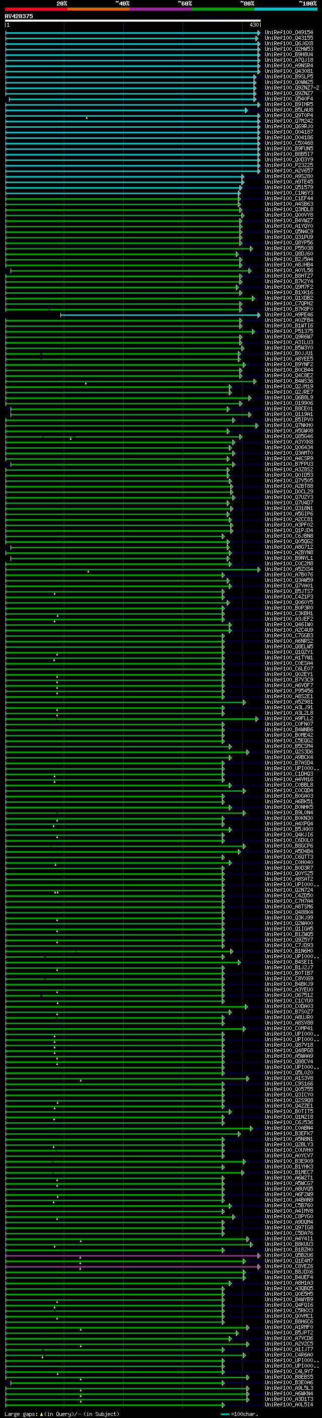Select UniRef100_Q7NKH0 label
This screenshot has height=1418, width=322.
(289, 426)
